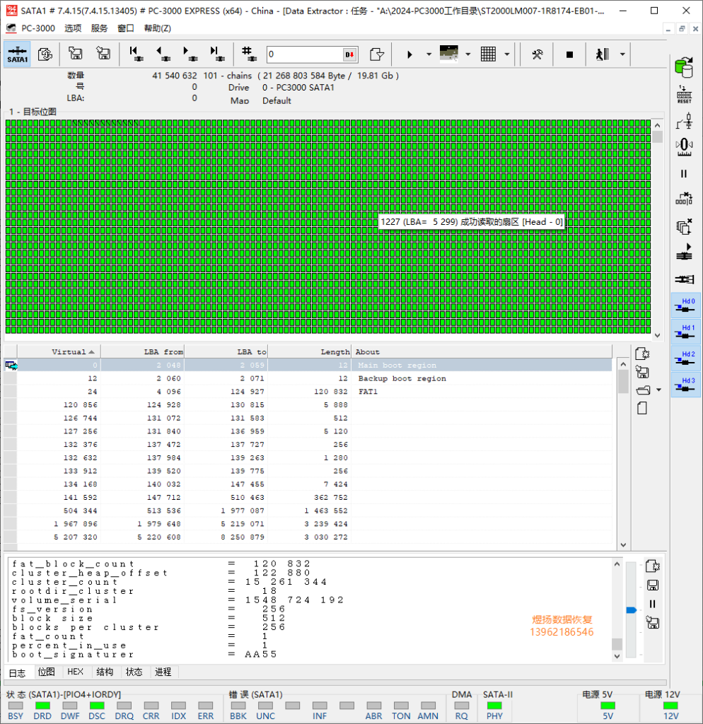Open the grid view dropdown arrow
This screenshot has height=724, width=703.
[506, 54]
